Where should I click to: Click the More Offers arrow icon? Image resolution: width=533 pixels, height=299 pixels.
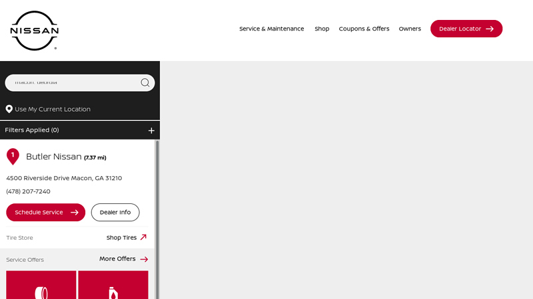click(144, 259)
